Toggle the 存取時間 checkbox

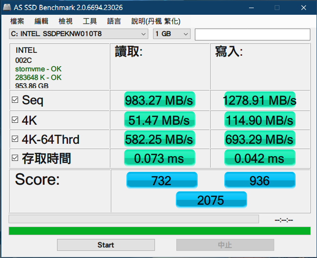(15, 158)
